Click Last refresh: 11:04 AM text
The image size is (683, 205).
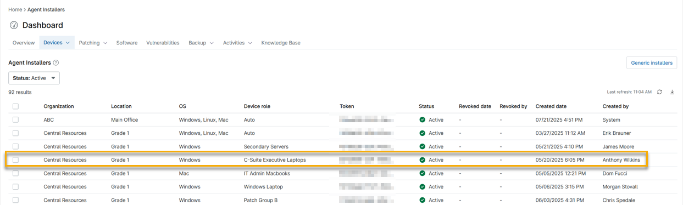[629, 92]
